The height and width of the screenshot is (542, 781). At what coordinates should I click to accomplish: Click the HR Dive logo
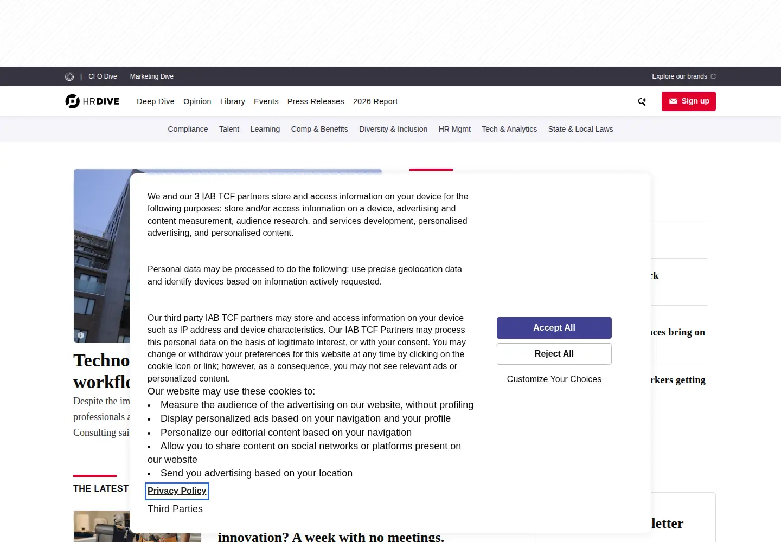click(92, 101)
